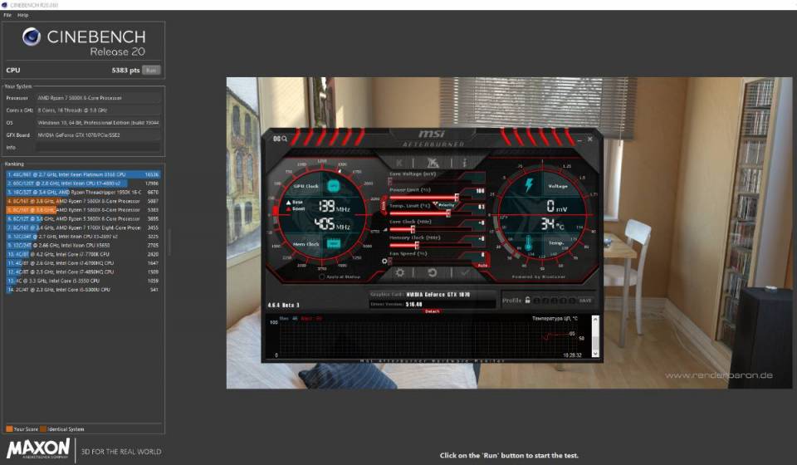Open fan speed settings gear icon

point(386,261)
